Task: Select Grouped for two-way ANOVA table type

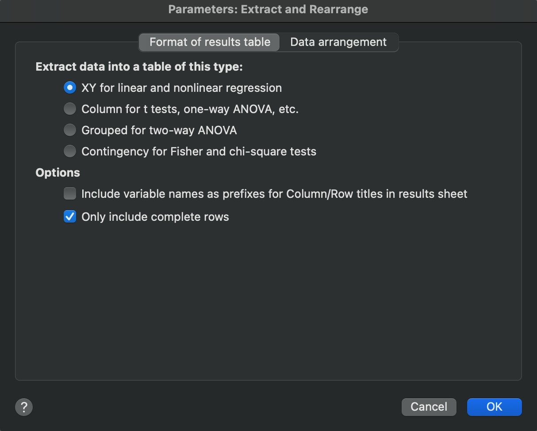Action: click(70, 130)
